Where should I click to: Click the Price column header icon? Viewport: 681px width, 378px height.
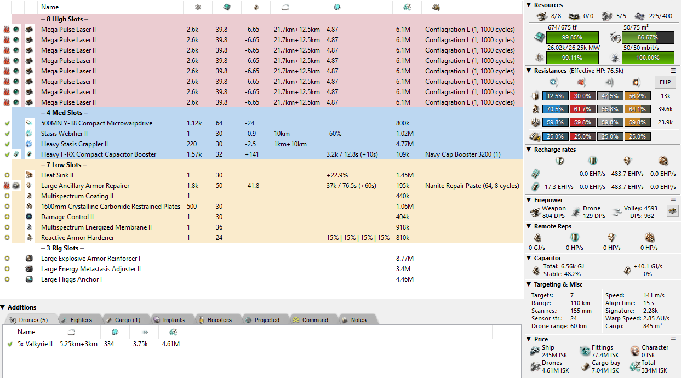coord(407,7)
